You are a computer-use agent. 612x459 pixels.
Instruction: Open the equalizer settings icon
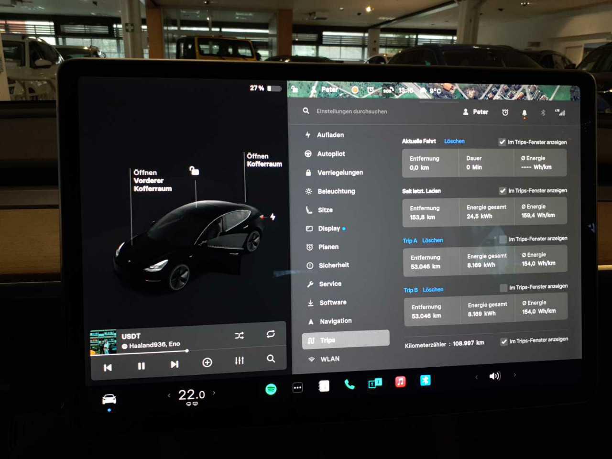pos(240,361)
